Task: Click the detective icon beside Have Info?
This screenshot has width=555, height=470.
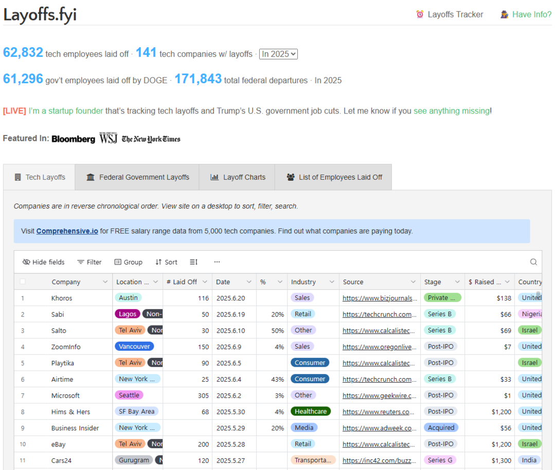Action: point(505,14)
